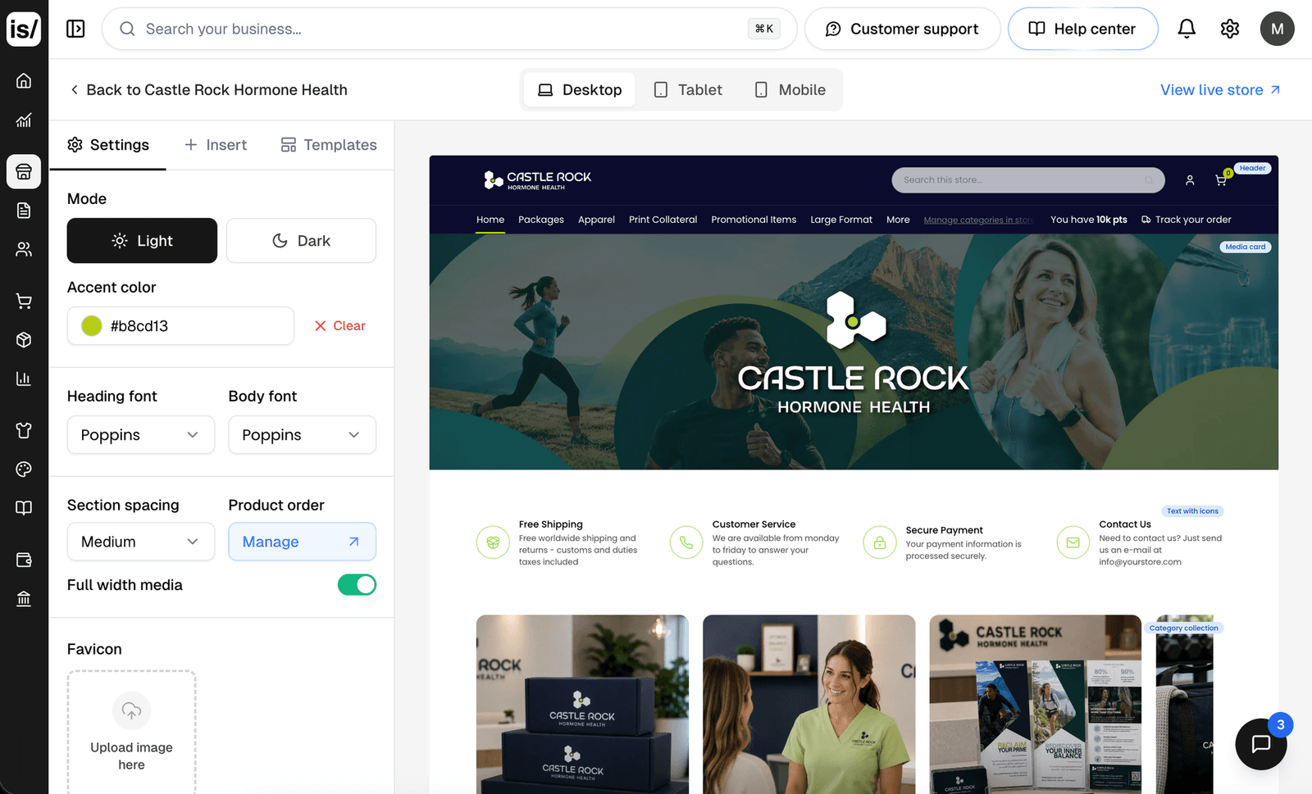
Task: Click the Customer support button
Action: (902, 29)
